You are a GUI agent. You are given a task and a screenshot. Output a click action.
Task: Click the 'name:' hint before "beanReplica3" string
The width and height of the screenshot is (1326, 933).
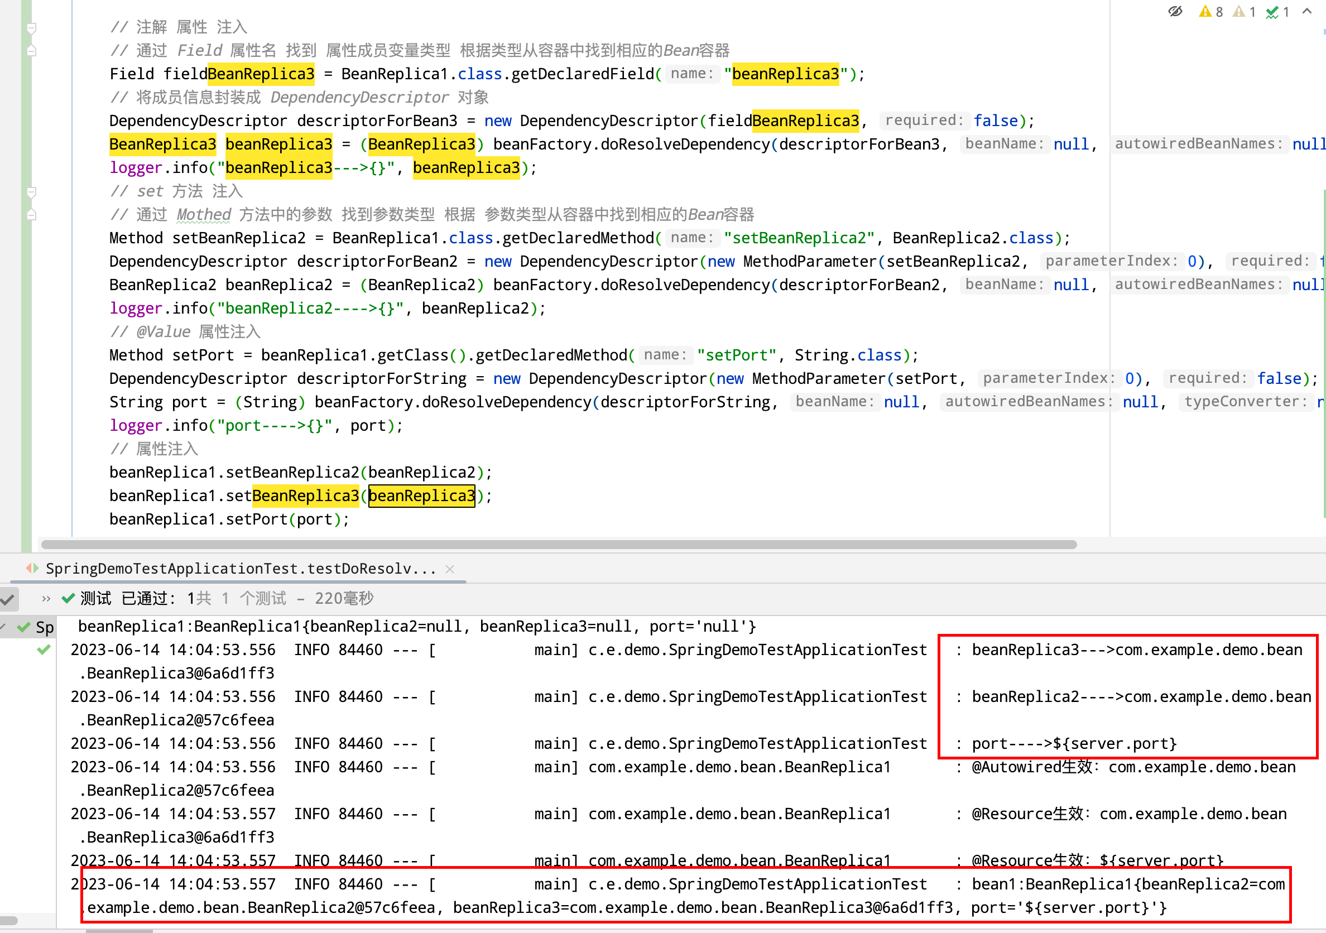tap(692, 74)
